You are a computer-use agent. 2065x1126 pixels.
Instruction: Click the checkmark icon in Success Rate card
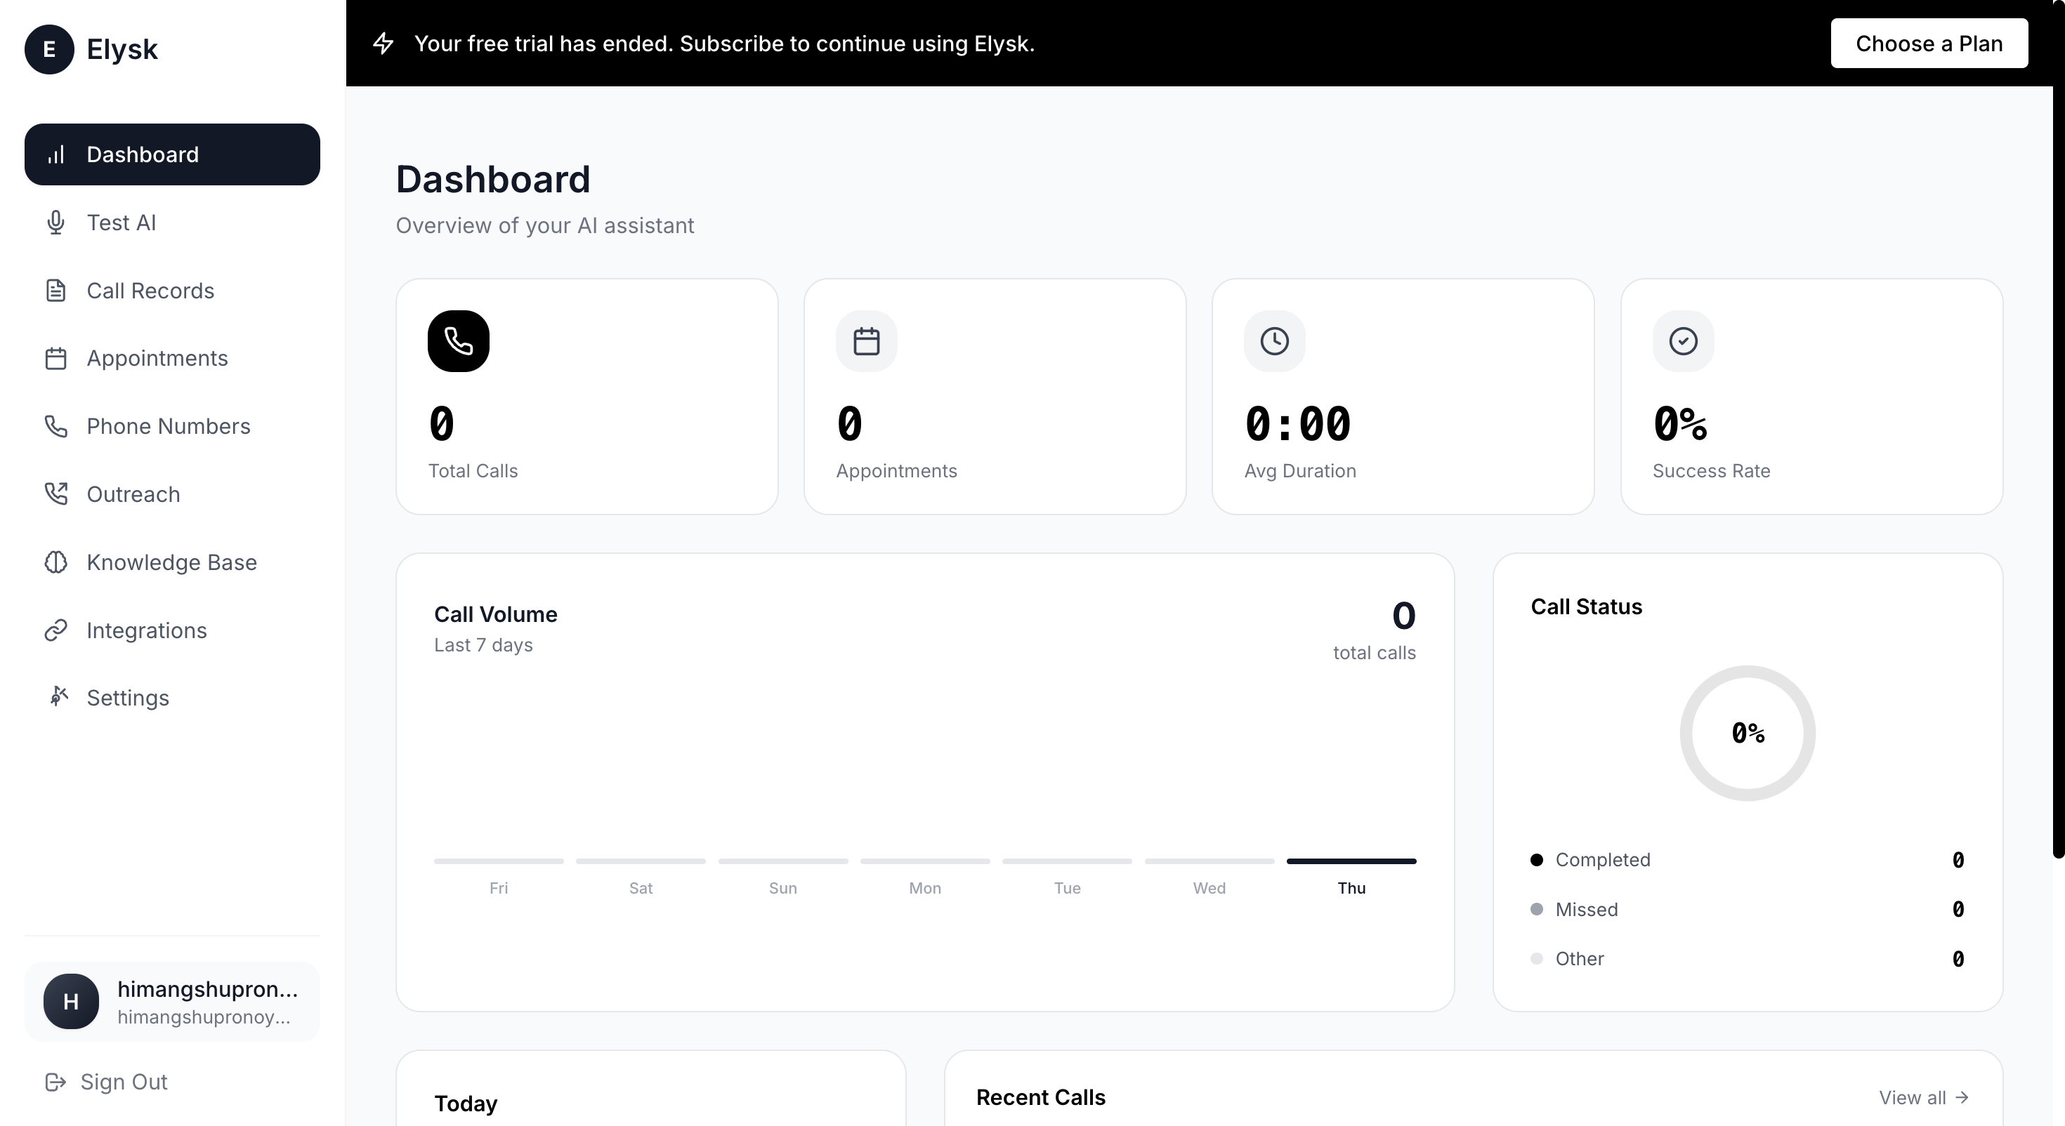(1683, 340)
